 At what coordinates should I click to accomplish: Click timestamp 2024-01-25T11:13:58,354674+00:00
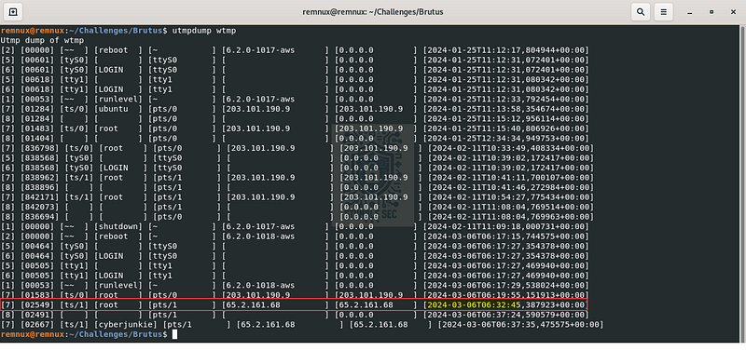click(505, 109)
